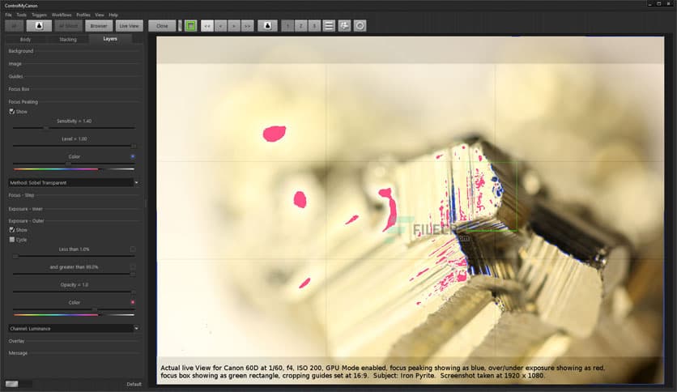Open the Help menu
This screenshot has height=392, width=677.
click(x=113, y=15)
